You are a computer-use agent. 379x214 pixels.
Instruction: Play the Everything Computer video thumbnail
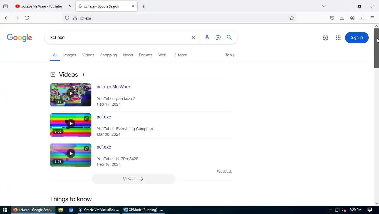click(71, 125)
